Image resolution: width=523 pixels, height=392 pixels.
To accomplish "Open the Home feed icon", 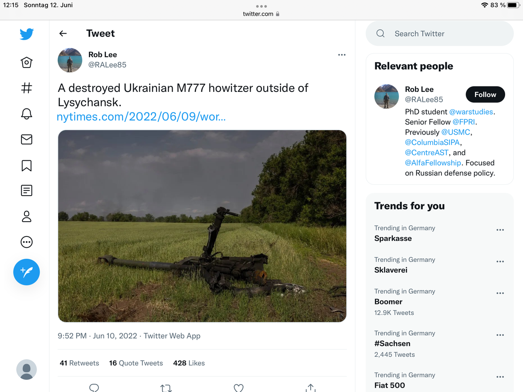I will (27, 63).
